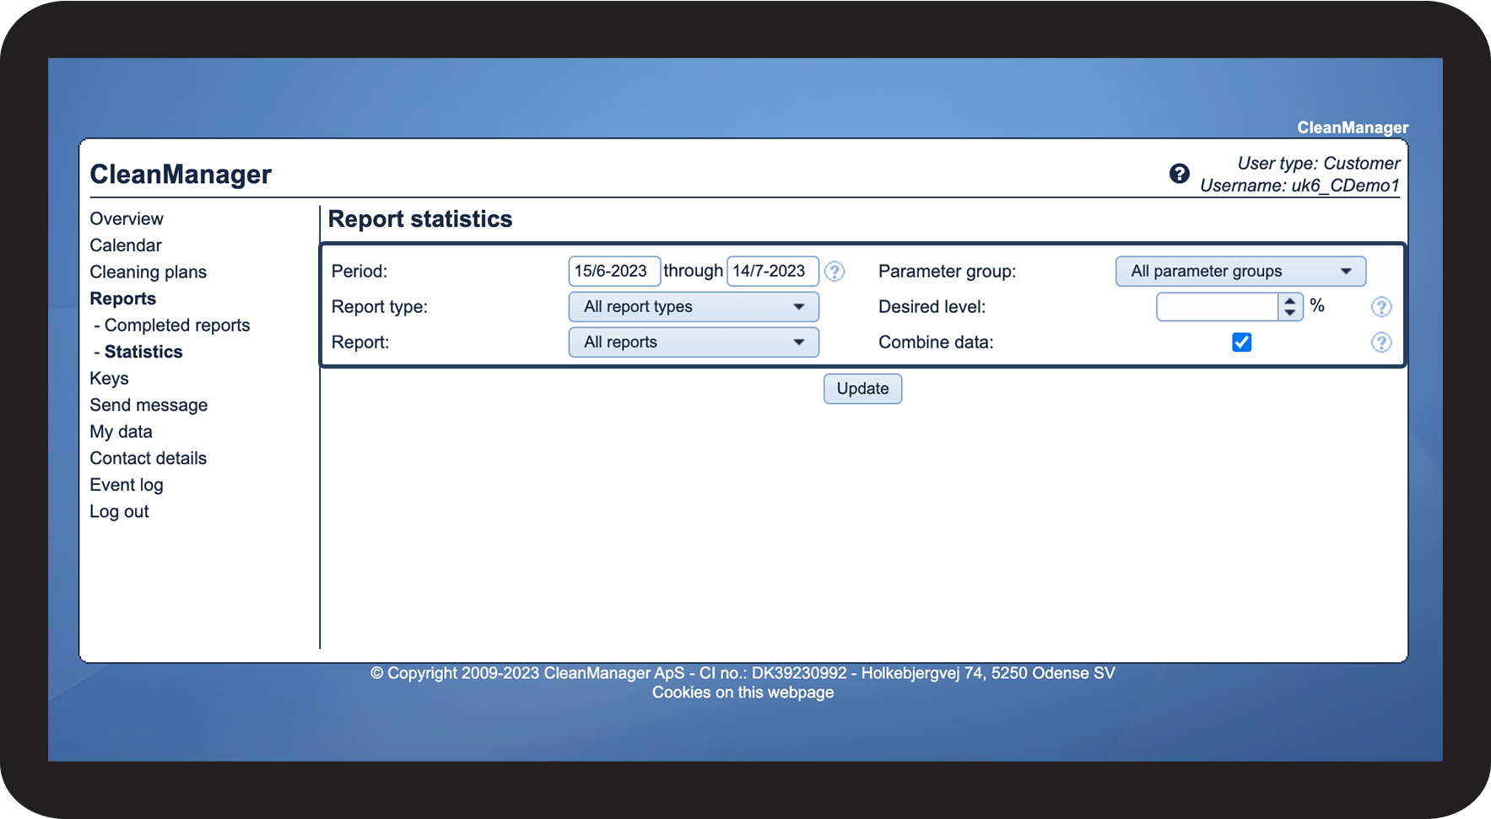Show help for Desired level

tap(1381, 307)
